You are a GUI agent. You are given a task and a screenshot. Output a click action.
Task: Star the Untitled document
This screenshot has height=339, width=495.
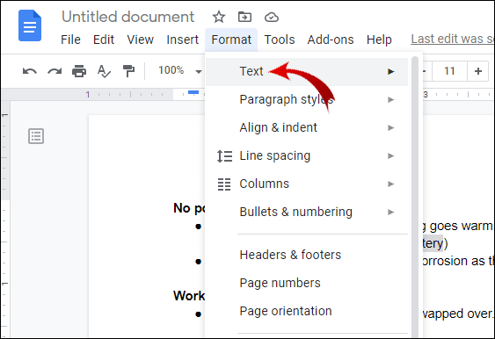click(x=218, y=17)
